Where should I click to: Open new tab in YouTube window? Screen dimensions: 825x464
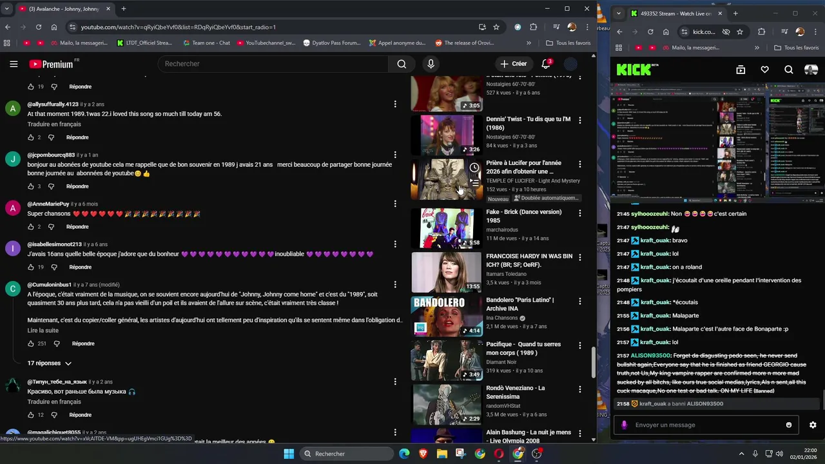coord(123,9)
